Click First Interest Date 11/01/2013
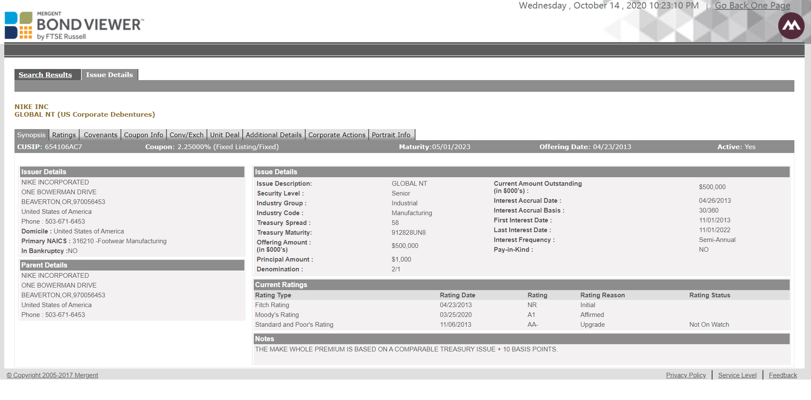This screenshot has height=400, width=811. [x=714, y=220]
